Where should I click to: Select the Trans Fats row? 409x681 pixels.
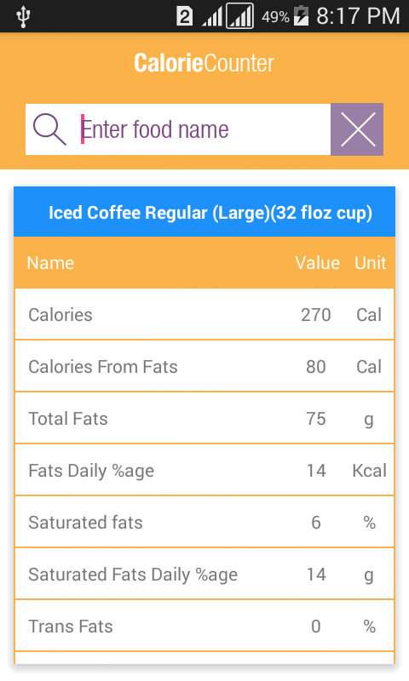204,627
